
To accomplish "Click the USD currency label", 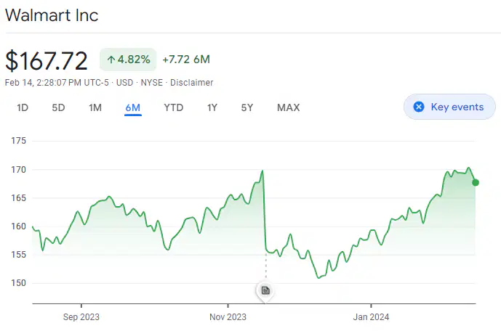I will tap(124, 83).
